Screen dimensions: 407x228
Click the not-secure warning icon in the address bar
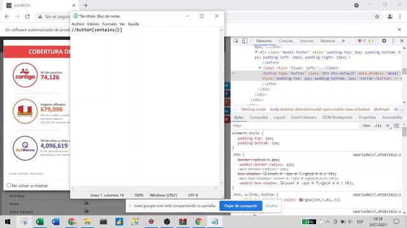[x=40, y=16]
